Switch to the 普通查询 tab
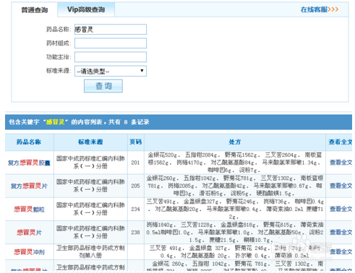 tap(35, 10)
